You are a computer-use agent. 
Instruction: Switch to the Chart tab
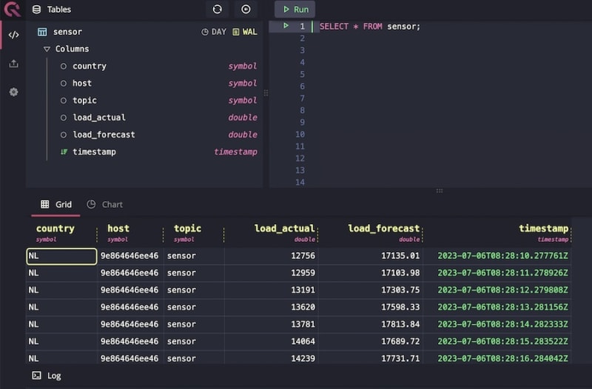tap(104, 205)
